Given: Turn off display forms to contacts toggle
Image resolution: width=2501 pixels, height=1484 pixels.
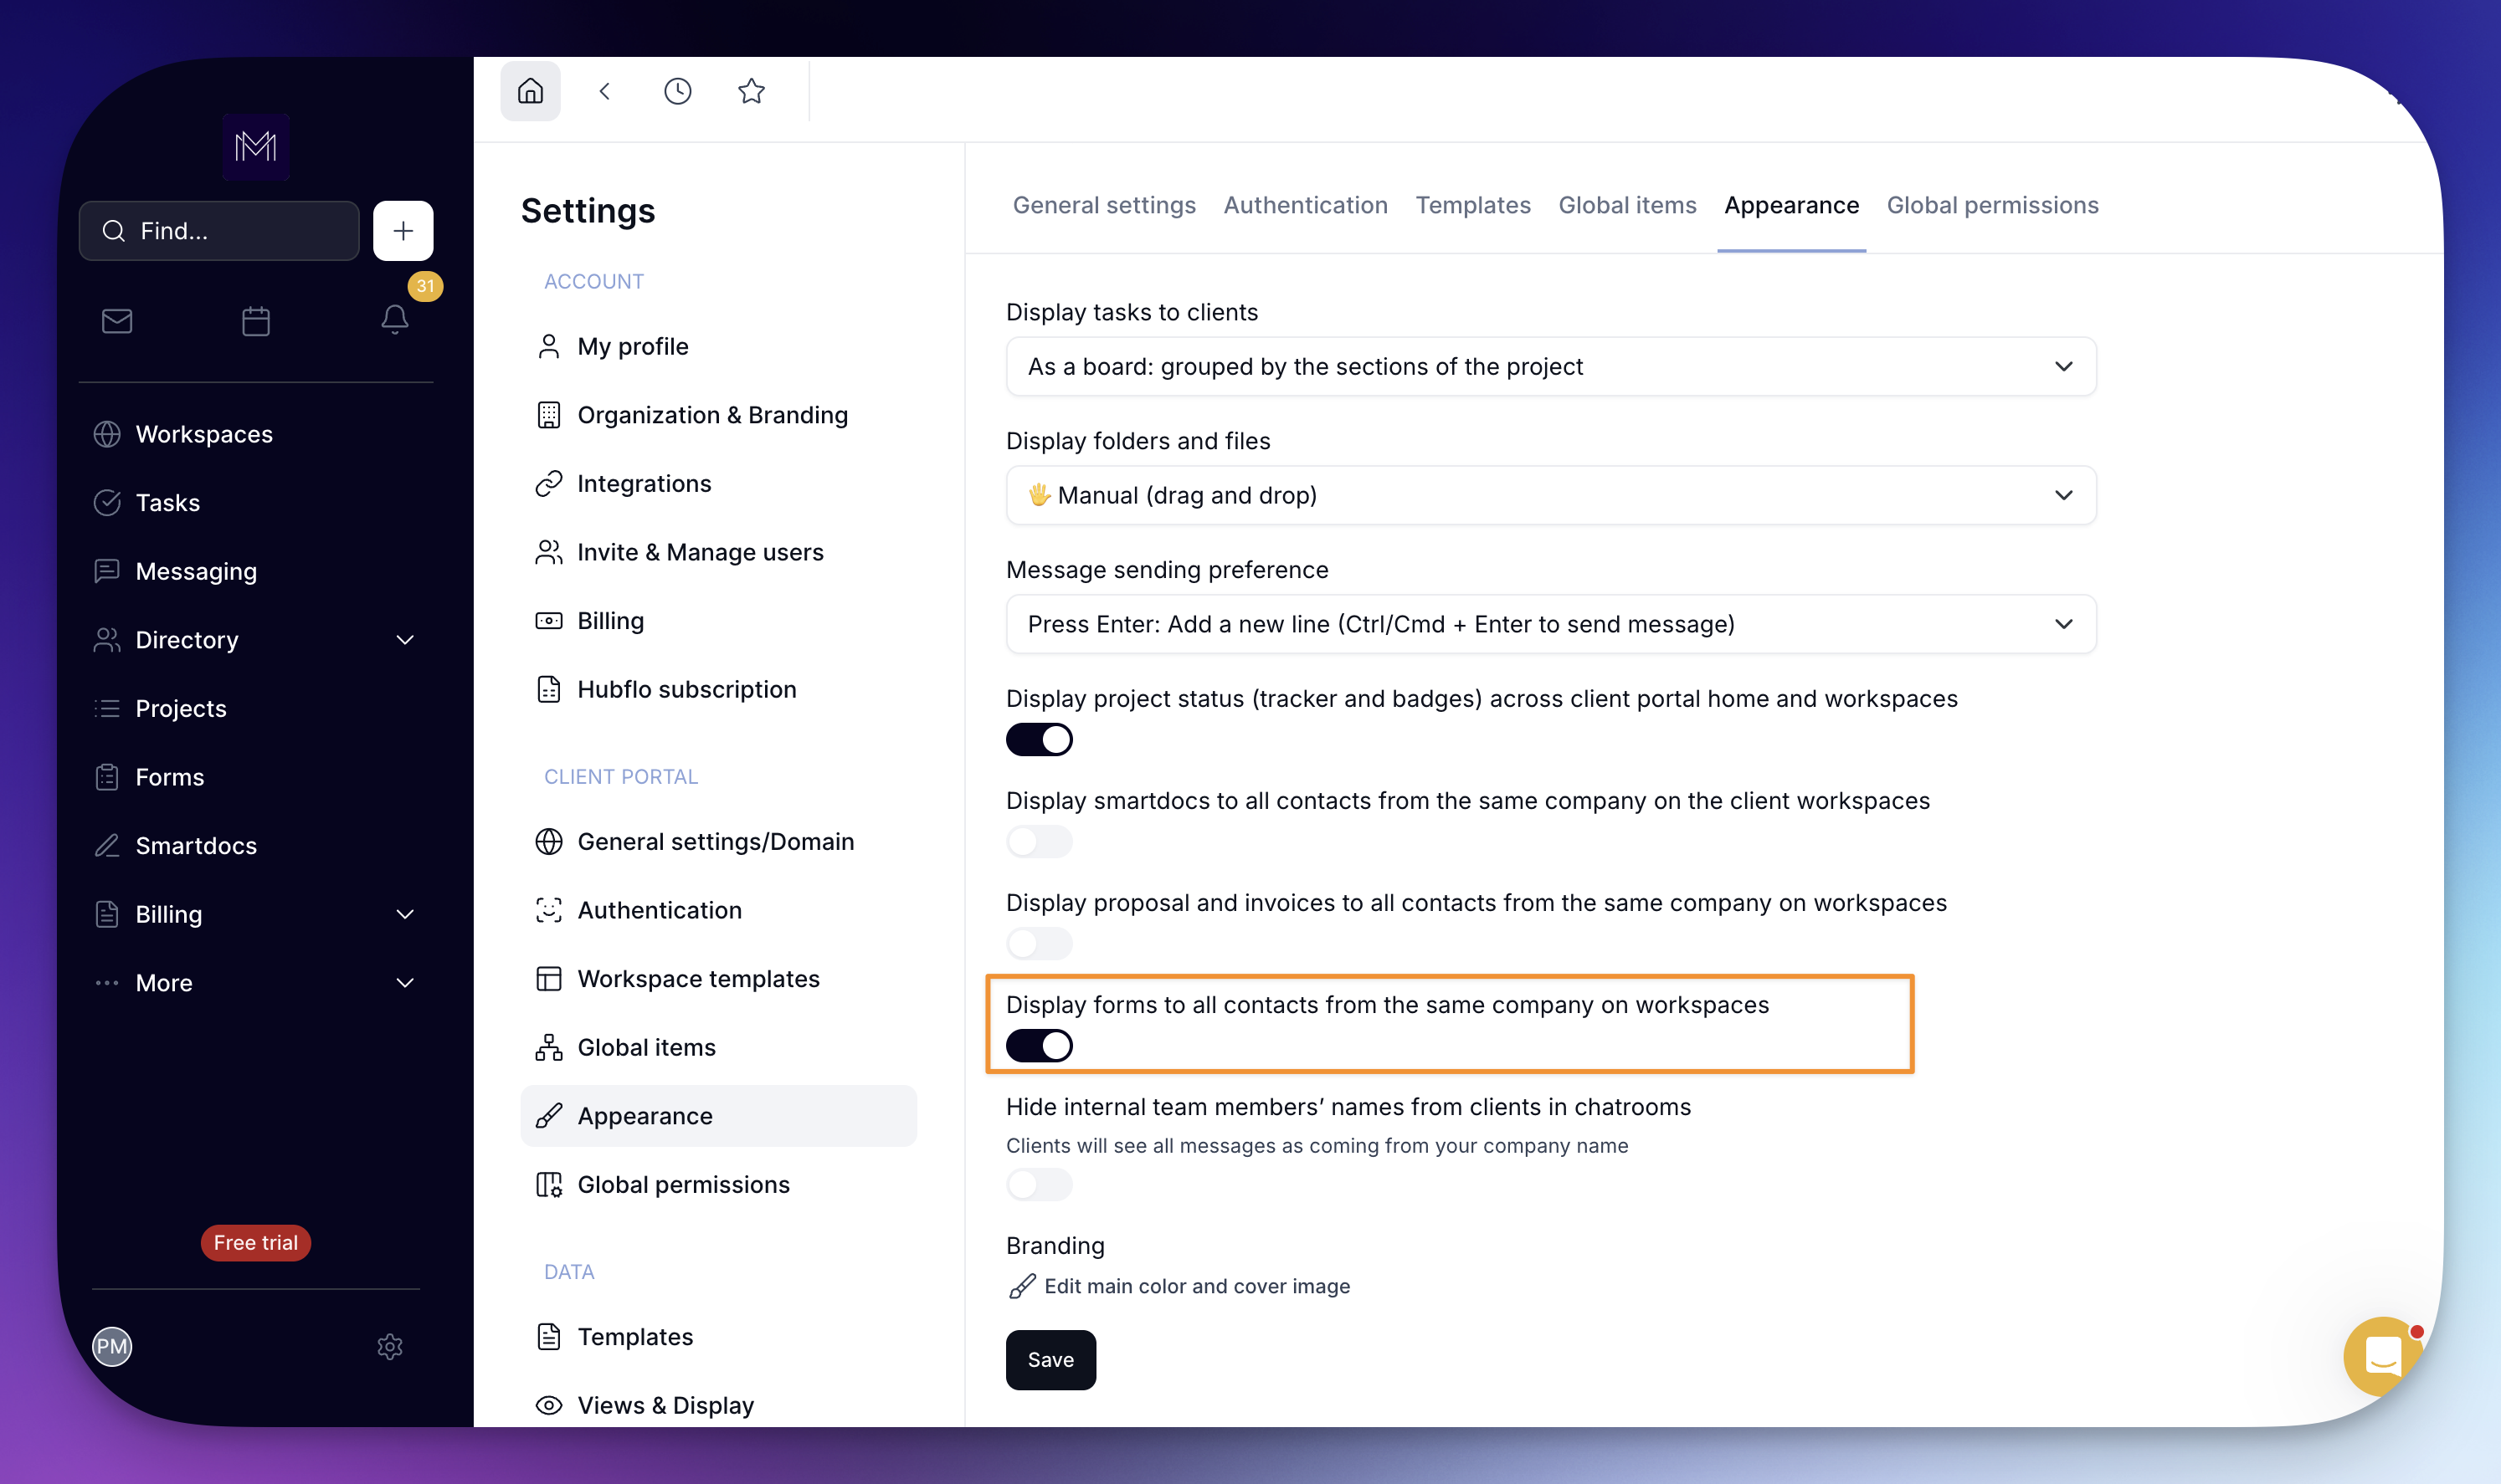Looking at the screenshot, I should pos(1040,1046).
